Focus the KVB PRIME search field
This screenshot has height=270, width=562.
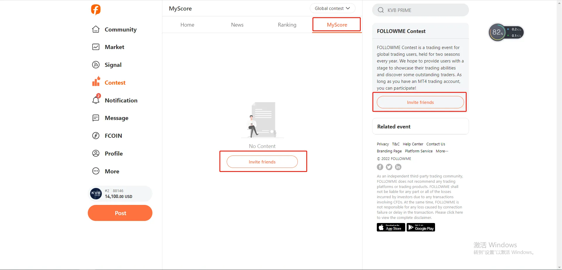pyautogui.click(x=420, y=10)
